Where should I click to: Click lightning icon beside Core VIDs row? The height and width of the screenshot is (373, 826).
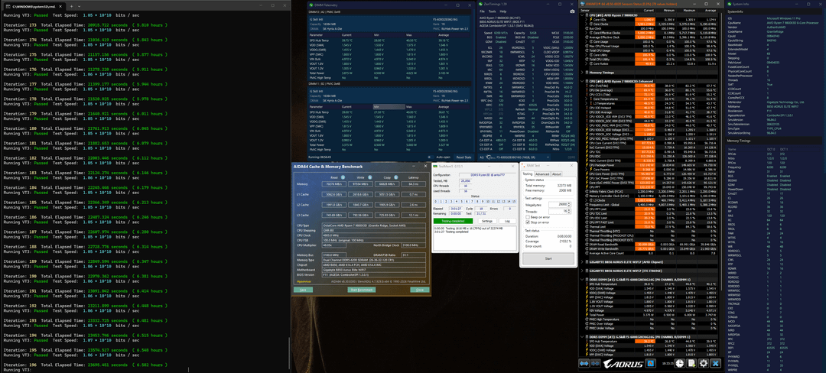[591, 19]
